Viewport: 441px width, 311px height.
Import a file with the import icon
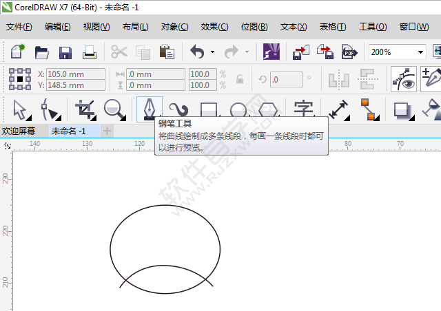pos(301,52)
